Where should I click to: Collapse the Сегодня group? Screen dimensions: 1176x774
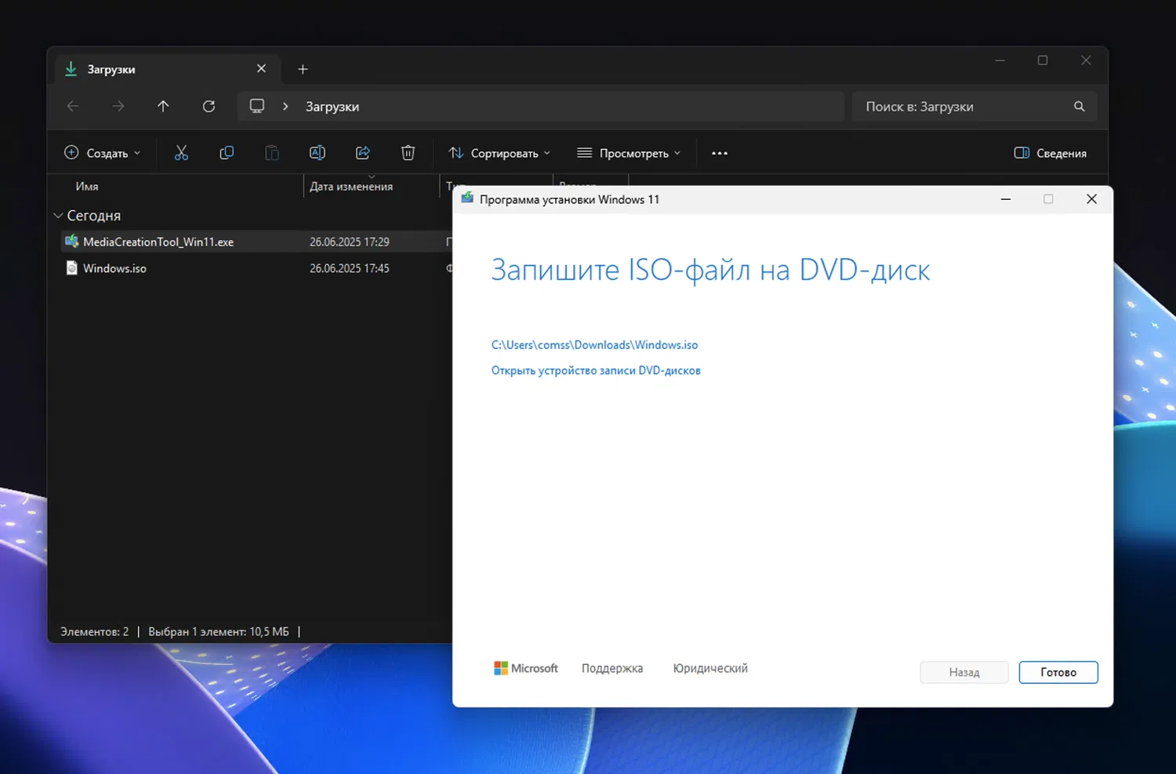coord(58,216)
